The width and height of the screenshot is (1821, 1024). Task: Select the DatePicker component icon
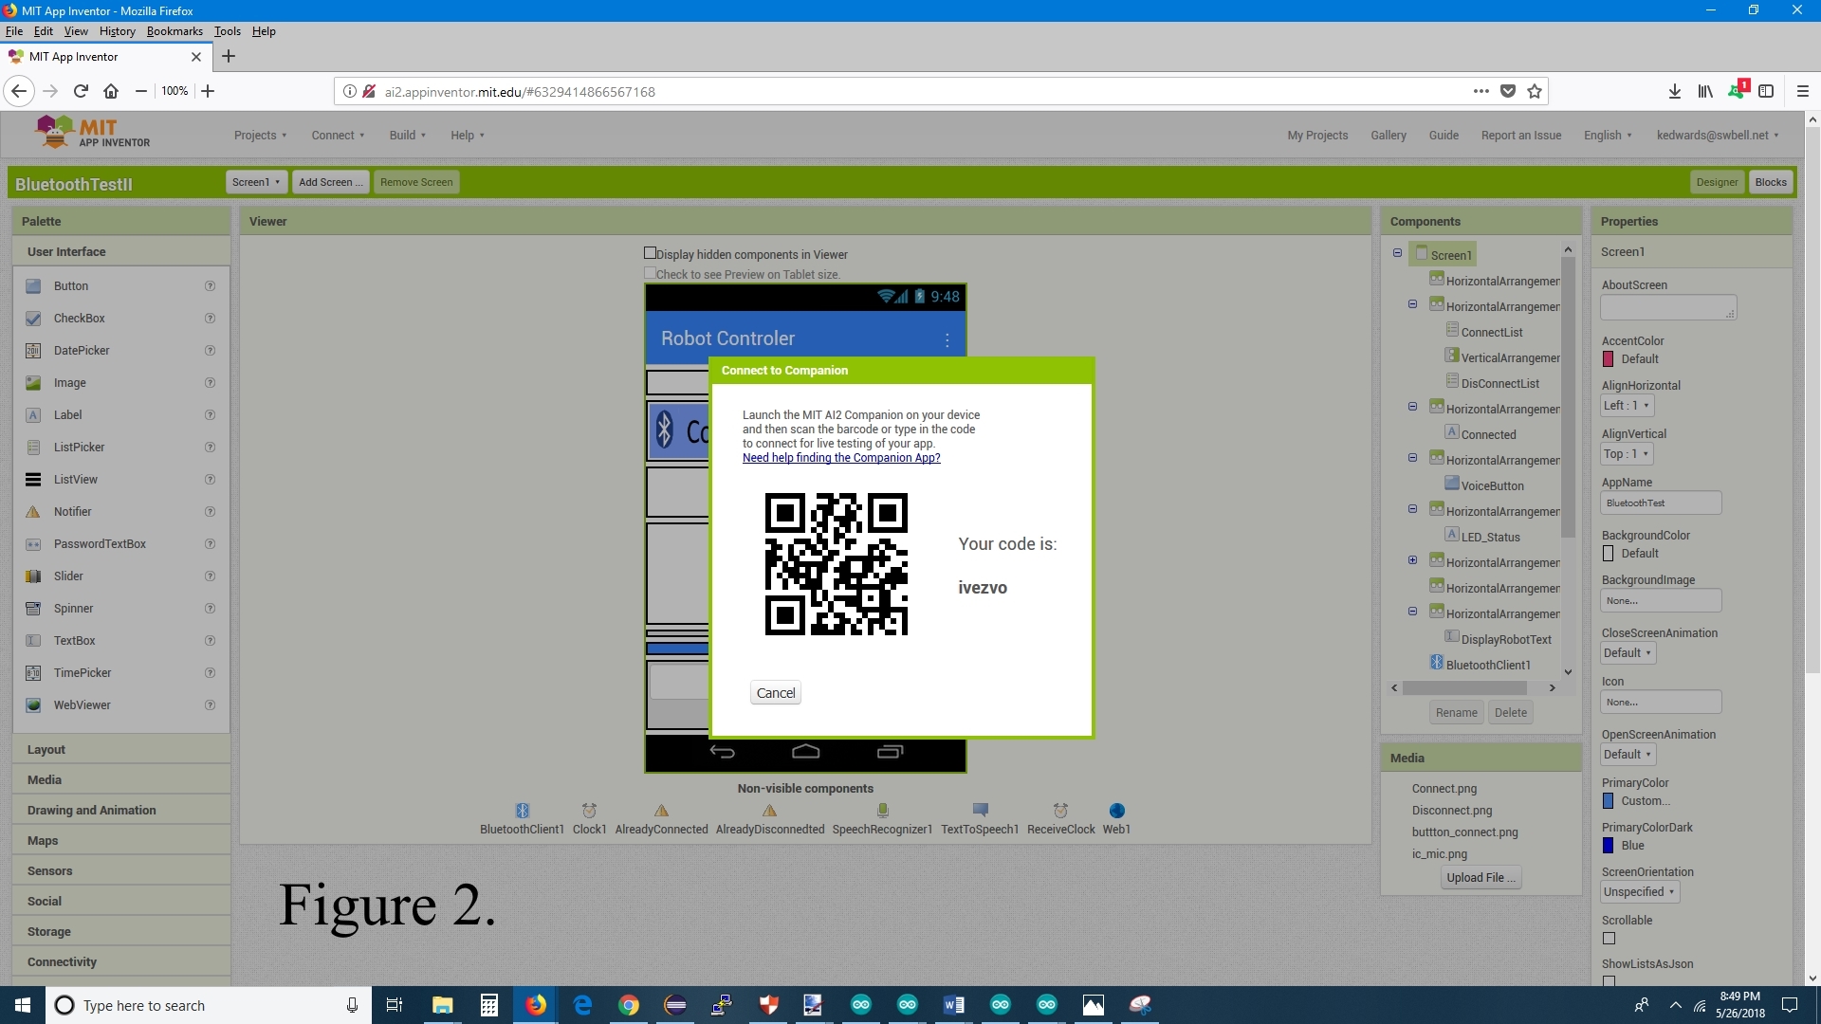pos(33,351)
